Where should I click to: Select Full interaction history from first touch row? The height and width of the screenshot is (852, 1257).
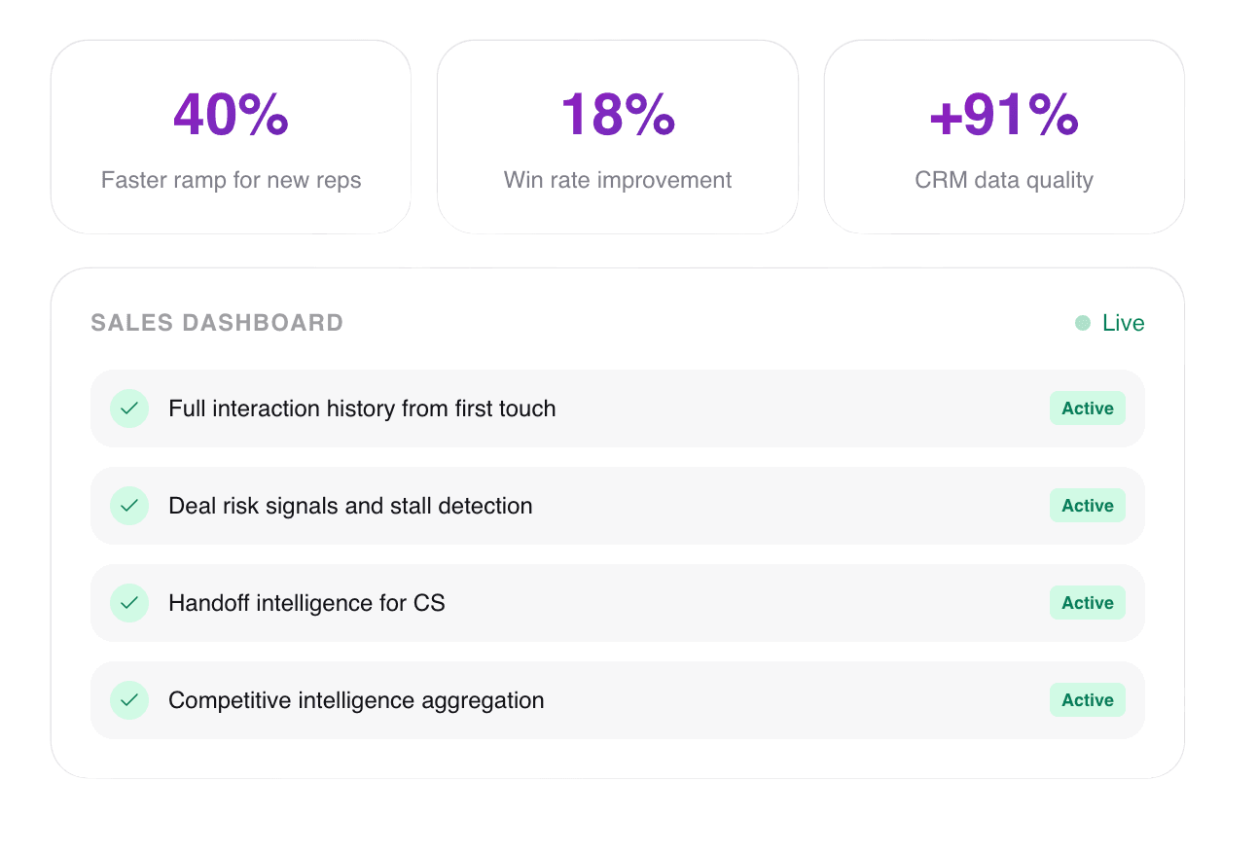618,408
